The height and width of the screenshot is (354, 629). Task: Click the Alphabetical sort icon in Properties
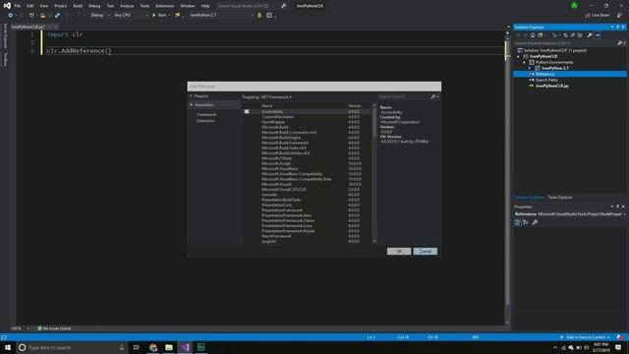526,222
